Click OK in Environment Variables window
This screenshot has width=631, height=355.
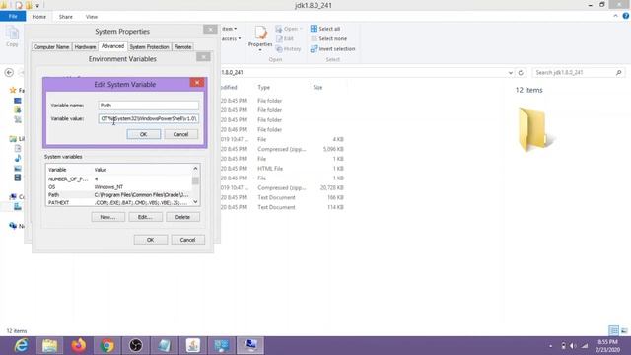(x=151, y=240)
